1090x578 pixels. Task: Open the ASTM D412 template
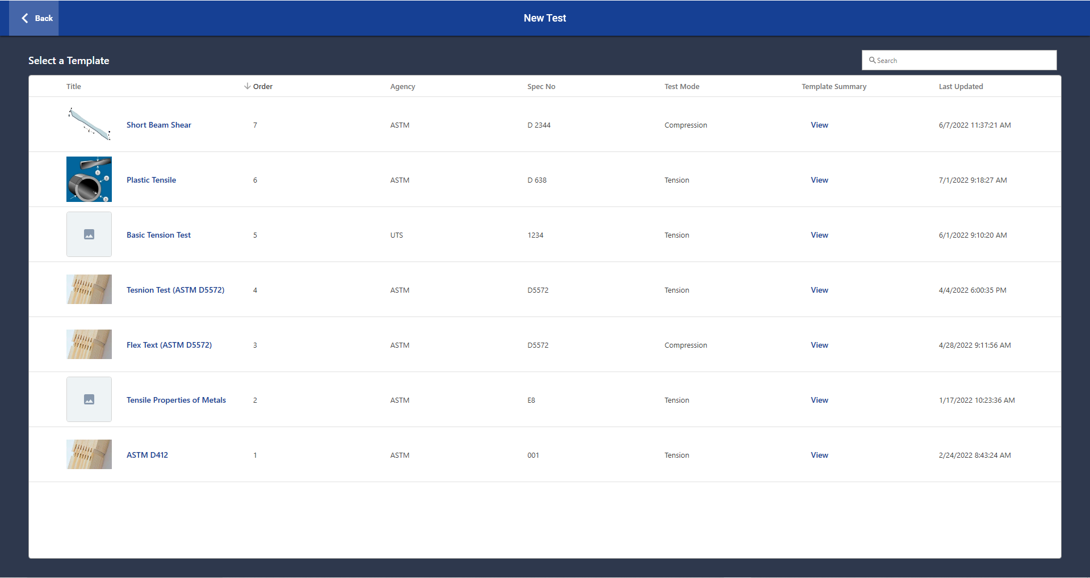[x=147, y=455]
